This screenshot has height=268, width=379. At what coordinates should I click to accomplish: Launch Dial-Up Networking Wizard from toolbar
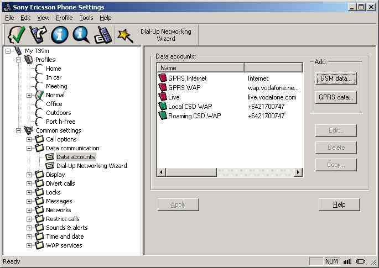(157, 35)
